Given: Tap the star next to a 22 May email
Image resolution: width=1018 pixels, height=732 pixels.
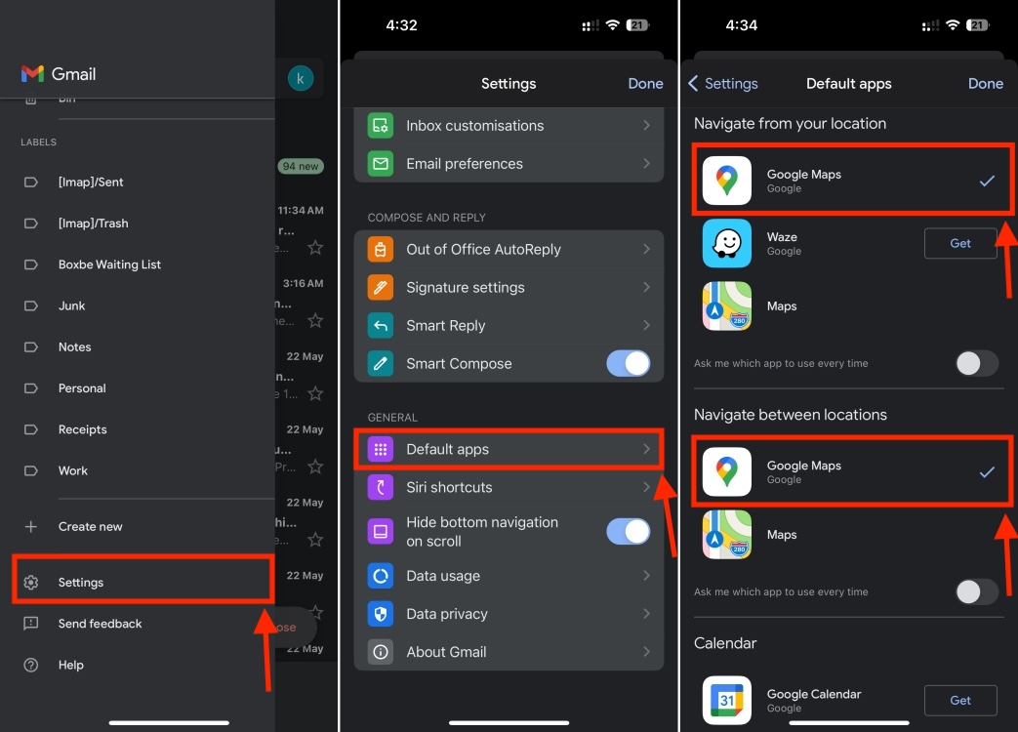Looking at the screenshot, I should (x=314, y=466).
